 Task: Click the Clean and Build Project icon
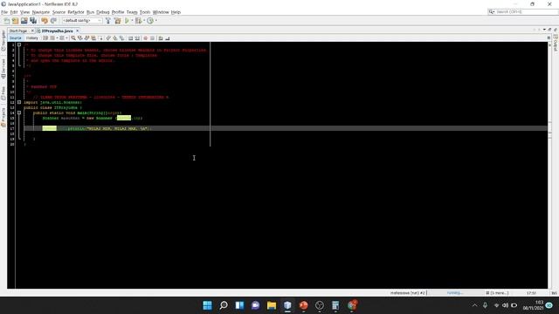pos(117,21)
